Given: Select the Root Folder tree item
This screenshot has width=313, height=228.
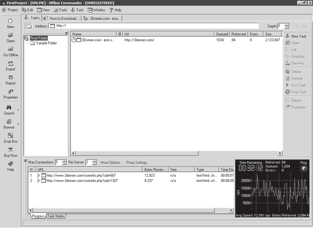Looking at the screenshot, I should click(39, 38).
